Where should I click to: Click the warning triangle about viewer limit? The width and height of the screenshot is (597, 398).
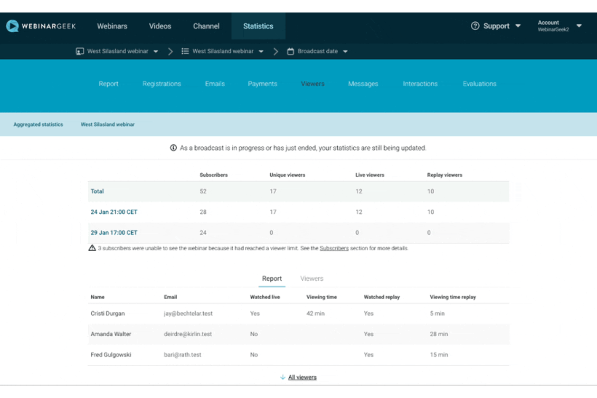pyautogui.click(x=91, y=248)
